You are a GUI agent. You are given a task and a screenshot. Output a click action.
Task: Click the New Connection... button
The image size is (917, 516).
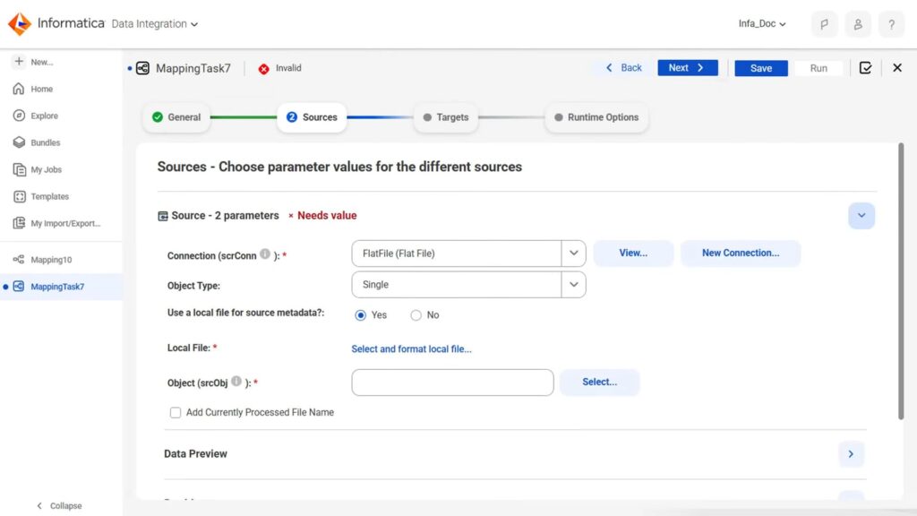click(741, 254)
